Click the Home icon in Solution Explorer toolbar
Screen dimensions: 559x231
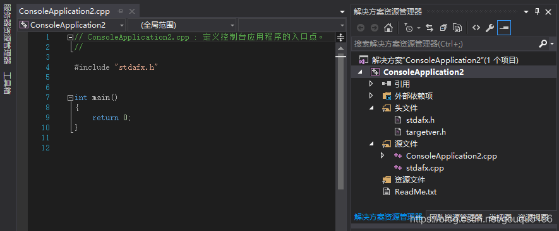pos(388,28)
